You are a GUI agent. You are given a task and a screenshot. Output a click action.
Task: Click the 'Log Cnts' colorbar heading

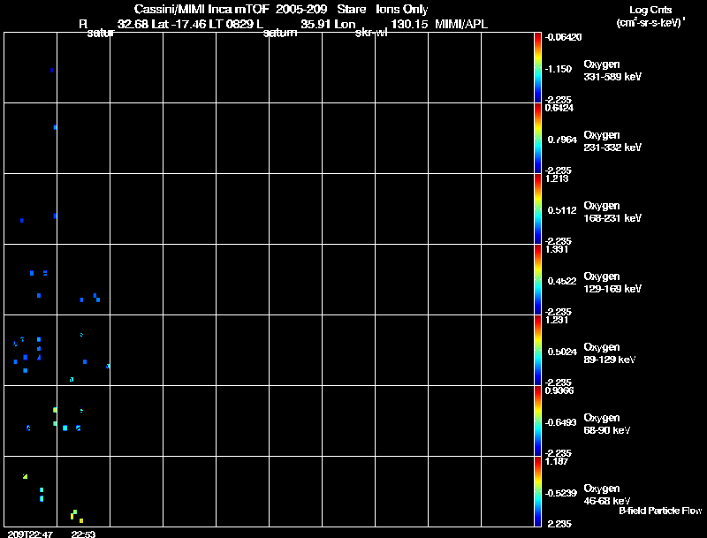click(650, 10)
